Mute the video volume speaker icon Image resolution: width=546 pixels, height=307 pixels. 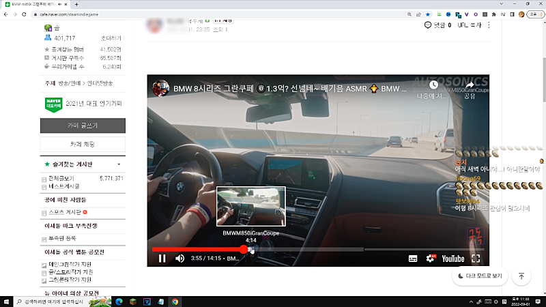point(179,259)
